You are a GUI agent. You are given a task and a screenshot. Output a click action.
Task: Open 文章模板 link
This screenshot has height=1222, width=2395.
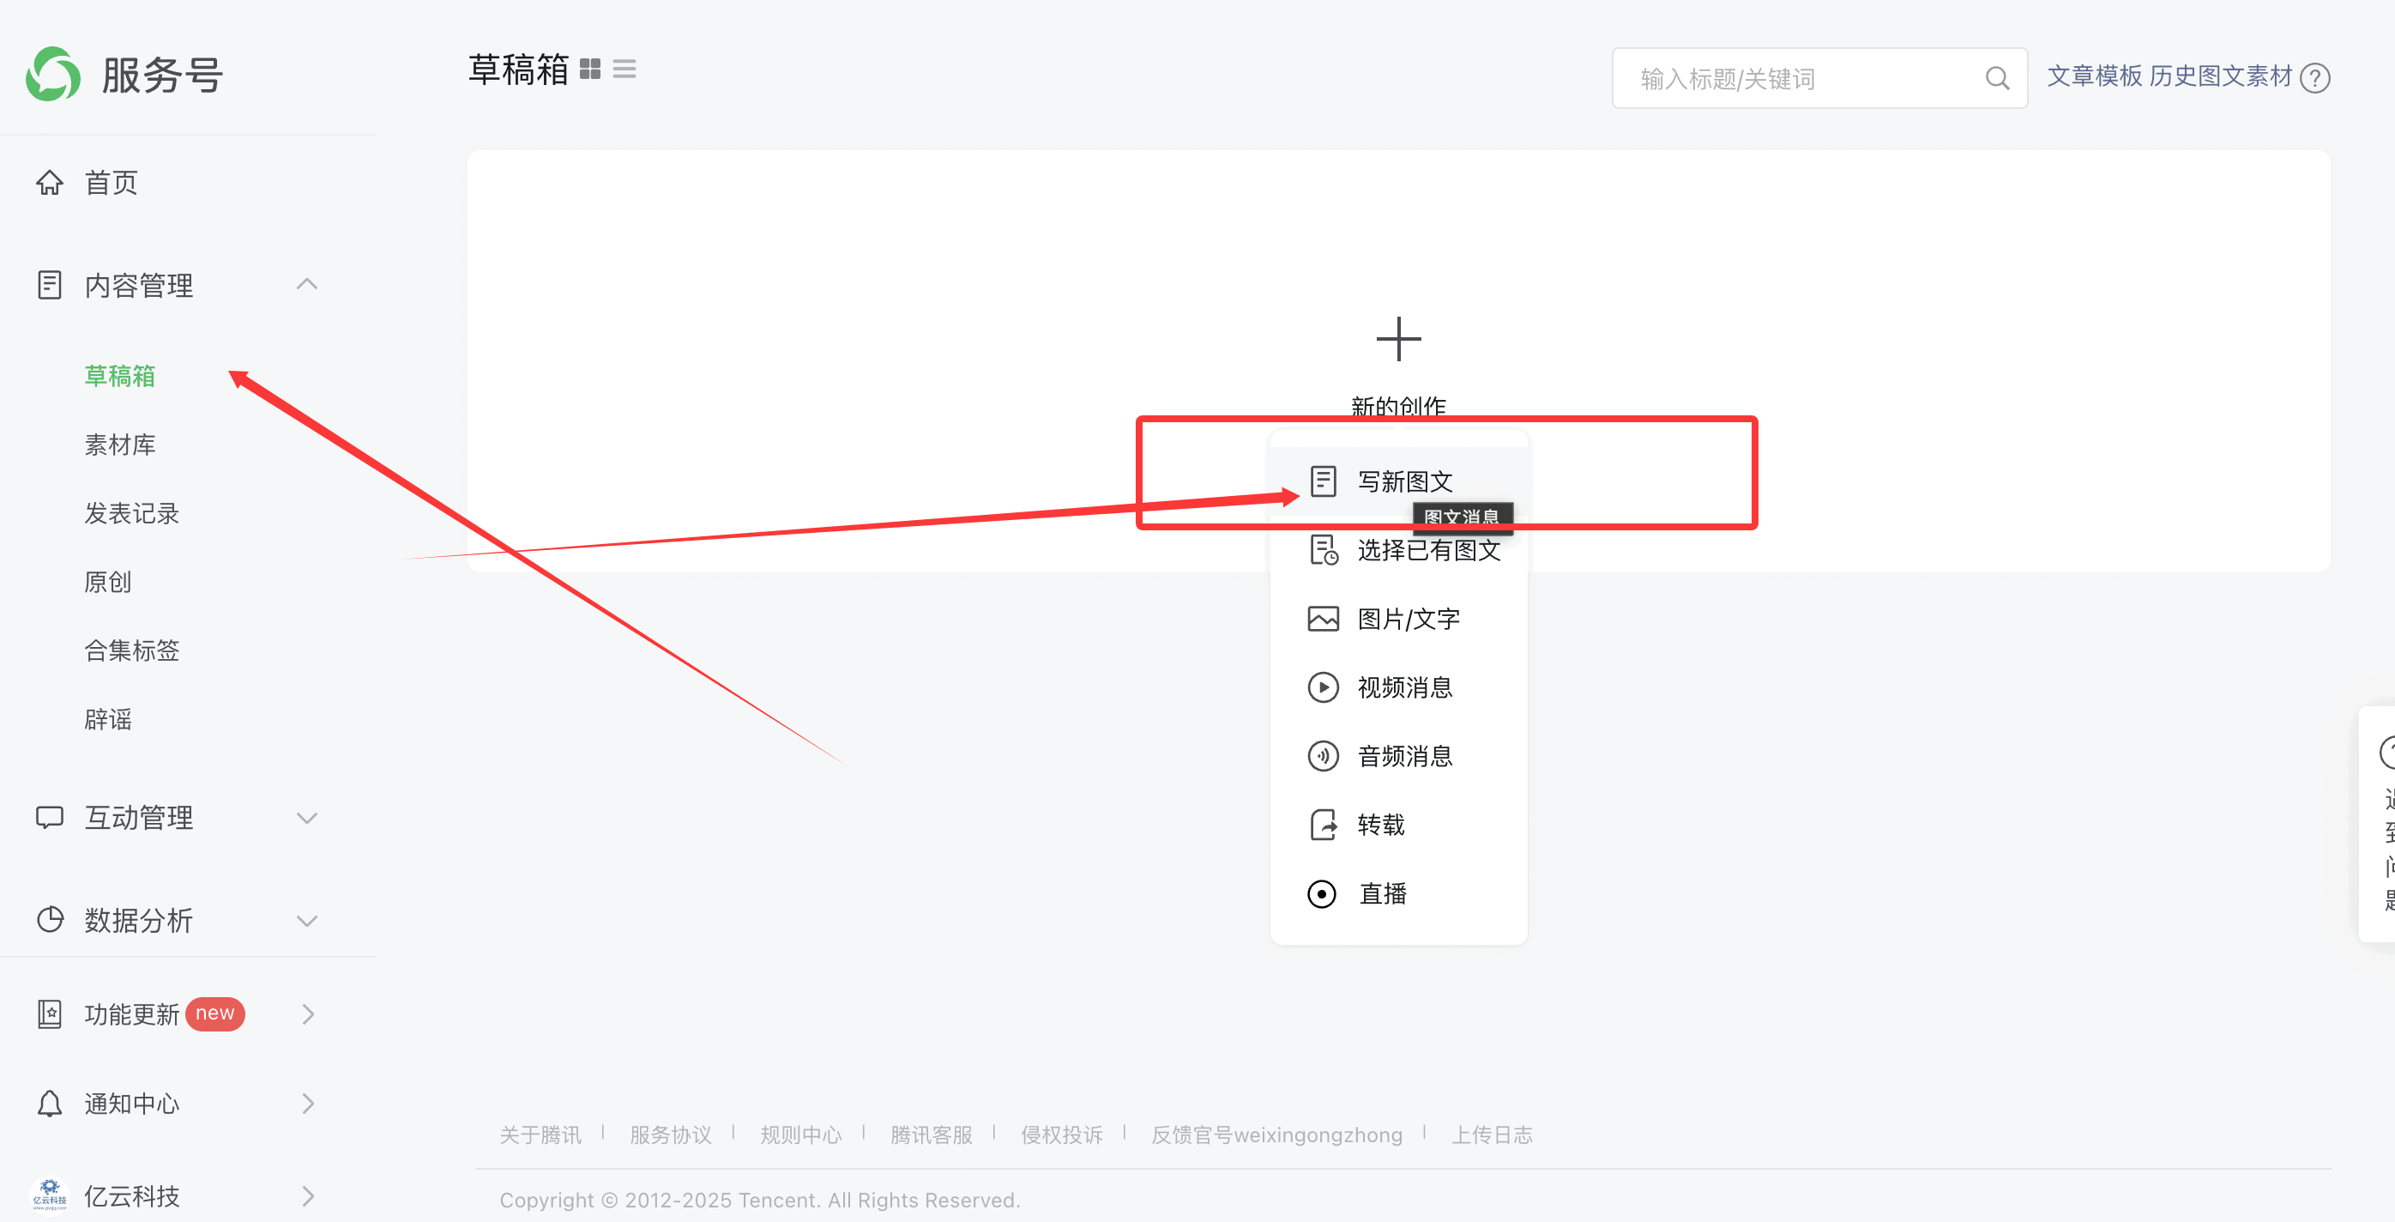click(2094, 76)
